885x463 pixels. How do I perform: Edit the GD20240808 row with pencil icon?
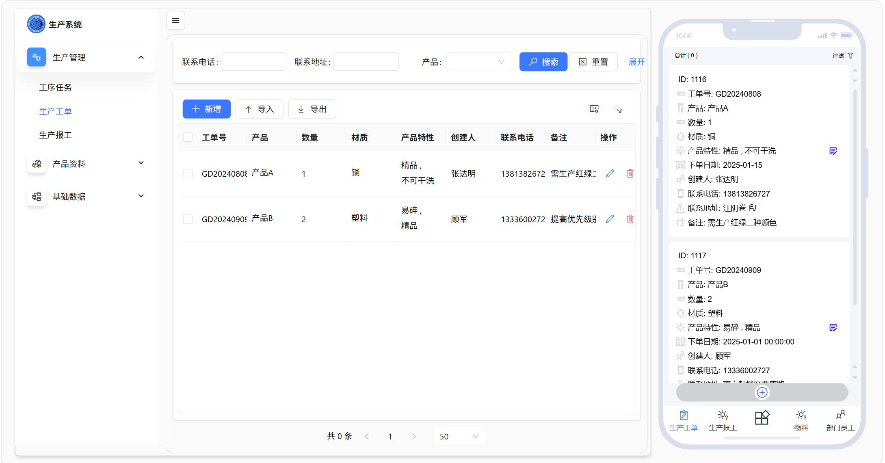pos(610,173)
